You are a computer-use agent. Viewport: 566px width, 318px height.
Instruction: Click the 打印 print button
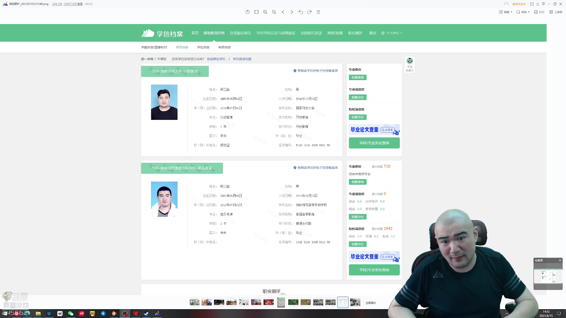pyautogui.click(x=539, y=12)
